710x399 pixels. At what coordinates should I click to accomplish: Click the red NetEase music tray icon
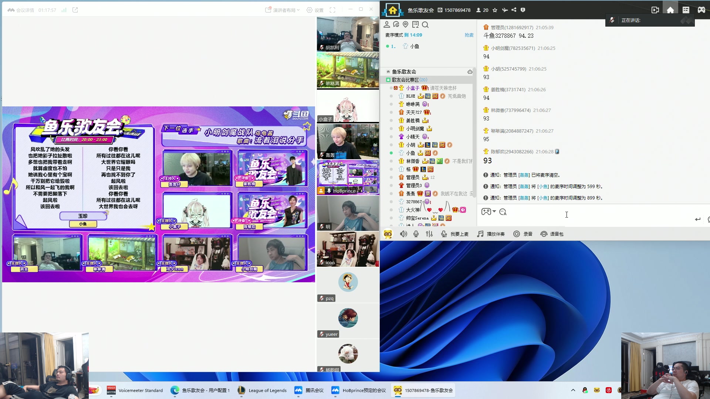click(x=609, y=390)
